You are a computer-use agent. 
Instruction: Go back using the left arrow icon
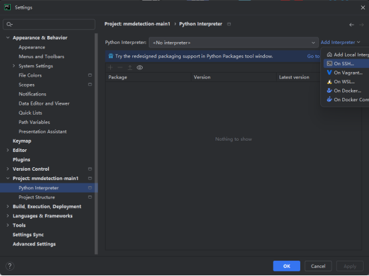(x=352, y=25)
